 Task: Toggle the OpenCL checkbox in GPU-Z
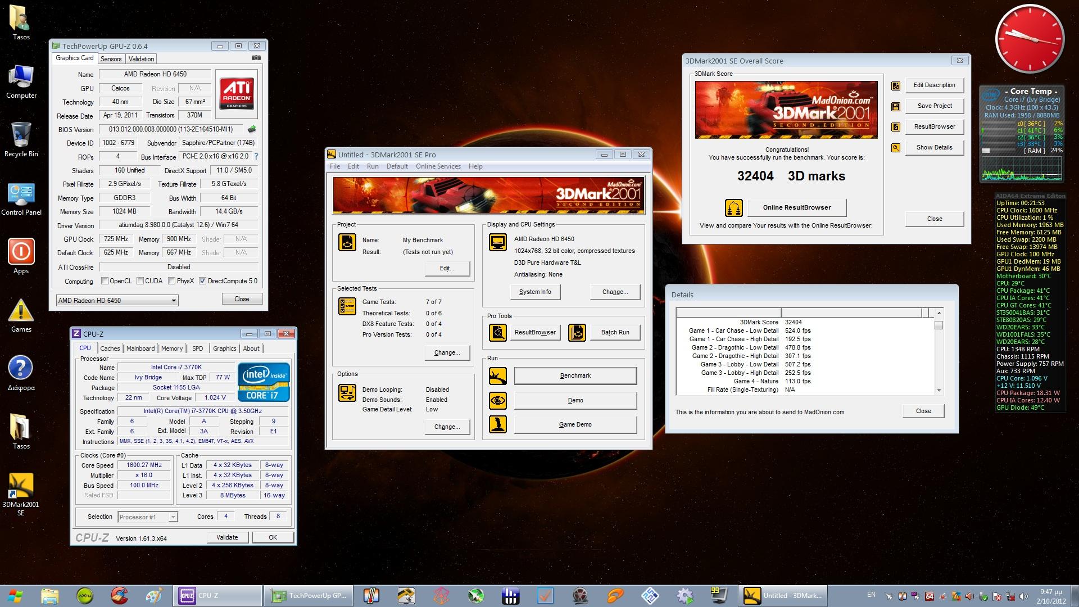pyautogui.click(x=105, y=281)
